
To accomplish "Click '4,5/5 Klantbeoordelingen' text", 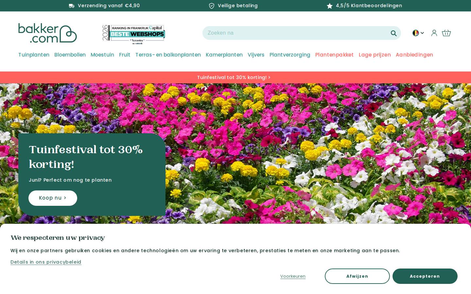I will pos(369,6).
